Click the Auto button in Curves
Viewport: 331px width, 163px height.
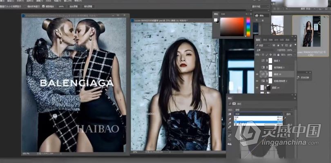click(x=289, y=114)
